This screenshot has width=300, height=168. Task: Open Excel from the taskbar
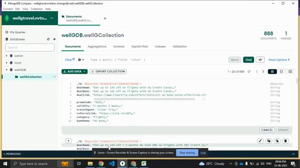[x=144, y=164]
